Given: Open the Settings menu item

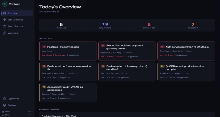Looking at the screenshot, I should click(17, 105).
